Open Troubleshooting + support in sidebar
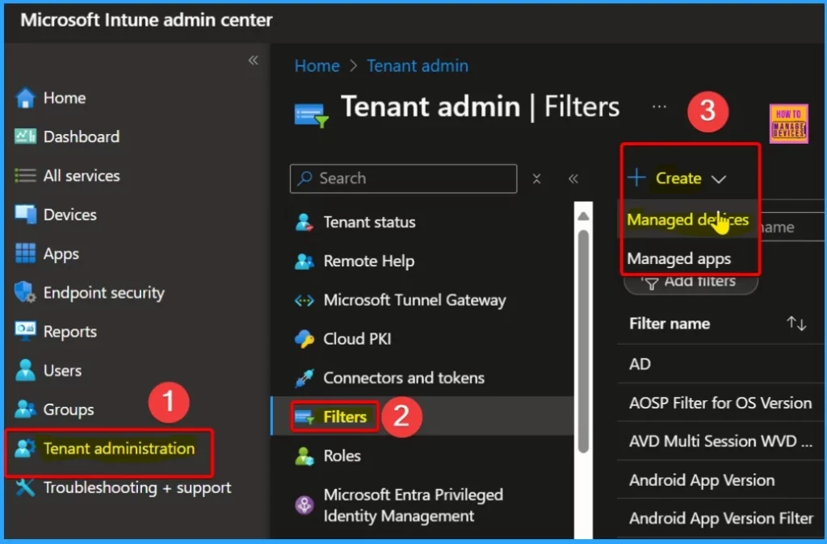827x544 pixels. [137, 488]
